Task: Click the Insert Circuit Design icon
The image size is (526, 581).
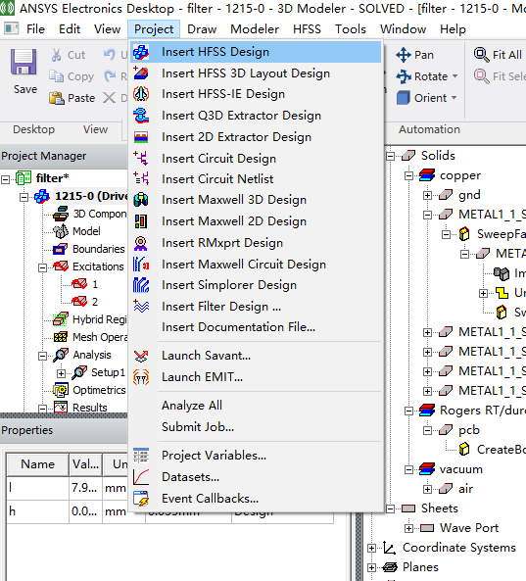Action: 141,158
